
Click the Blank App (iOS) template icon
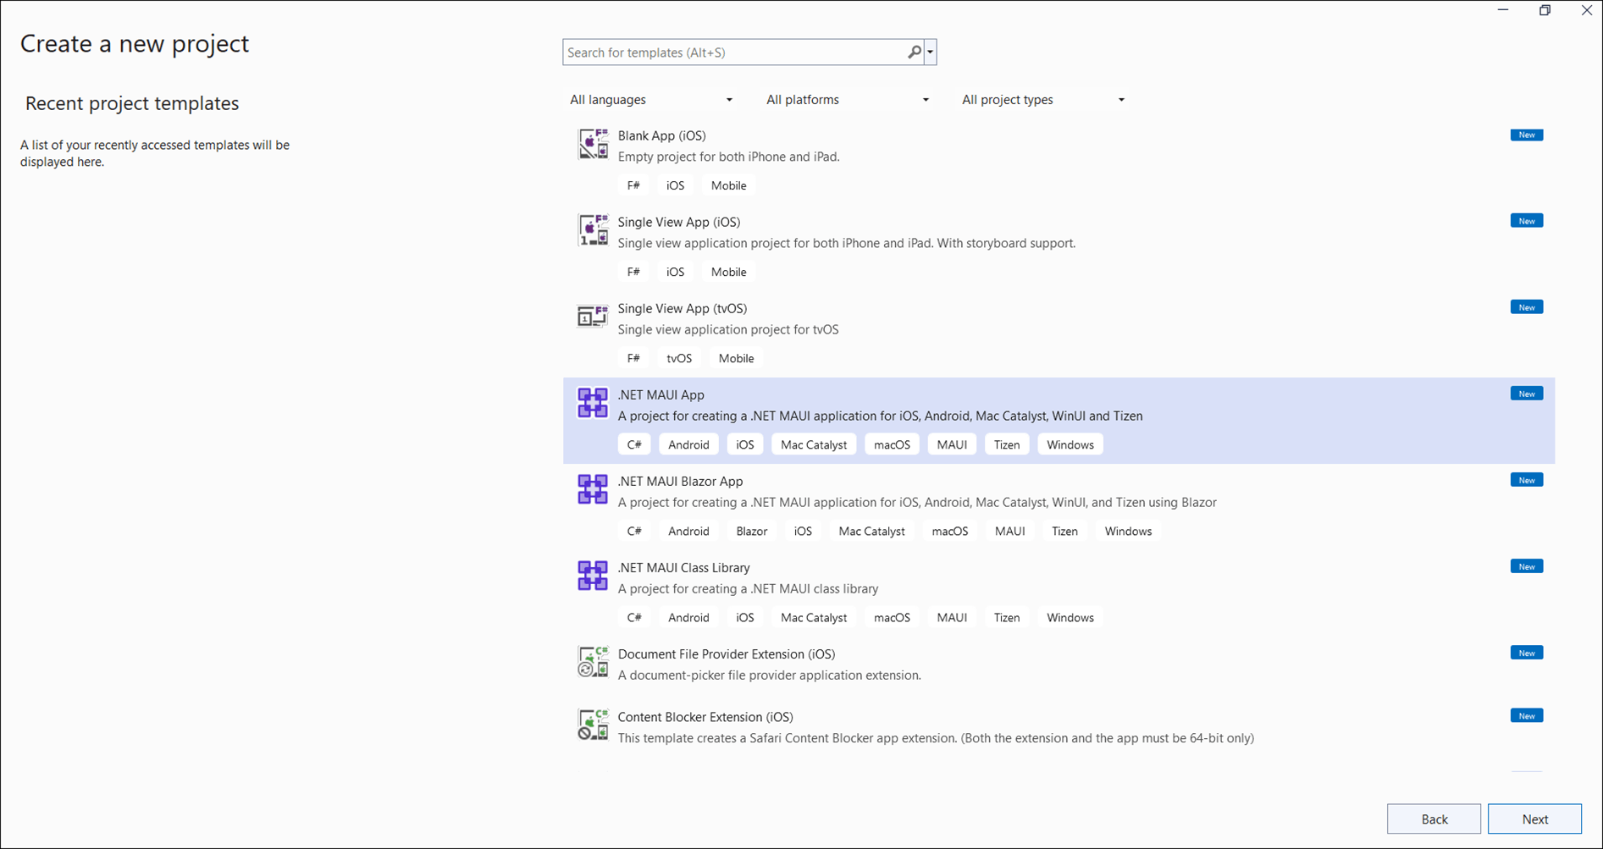[593, 144]
